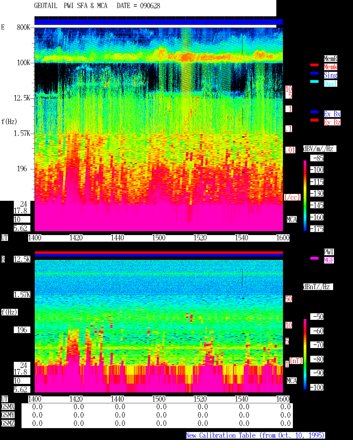Select the "Dual" legend label
The image size is (353, 440).
330,83
